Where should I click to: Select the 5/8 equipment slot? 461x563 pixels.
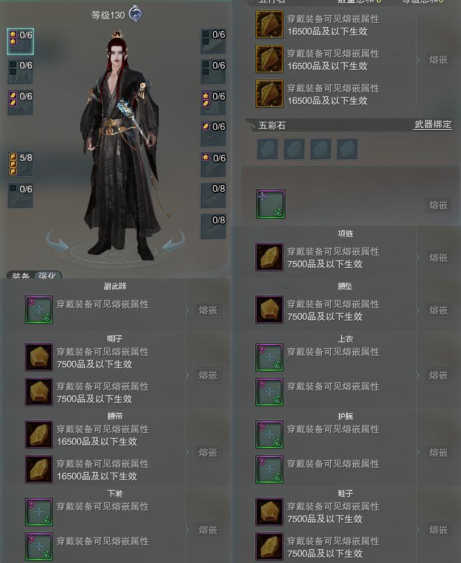point(20,164)
